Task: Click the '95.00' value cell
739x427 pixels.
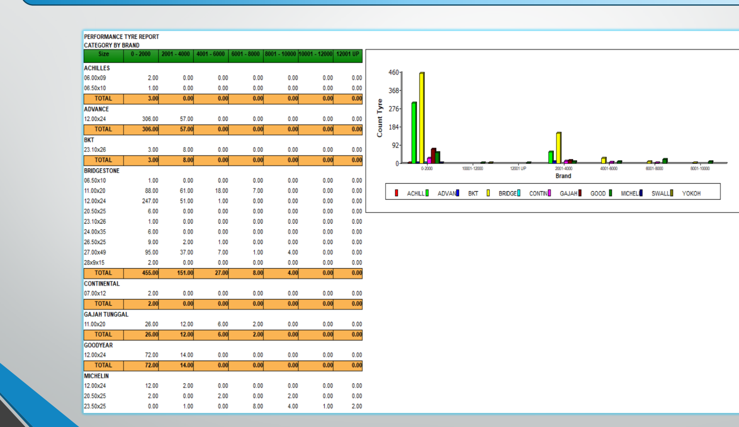Action: coord(151,252)
